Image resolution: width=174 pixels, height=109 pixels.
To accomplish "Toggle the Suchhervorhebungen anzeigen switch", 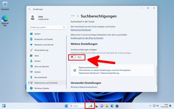I will pos(73,57).
